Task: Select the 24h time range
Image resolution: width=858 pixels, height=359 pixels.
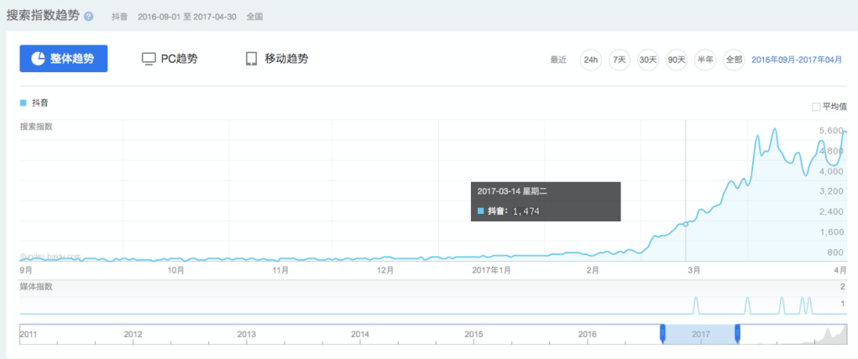Action: [591, 60]
